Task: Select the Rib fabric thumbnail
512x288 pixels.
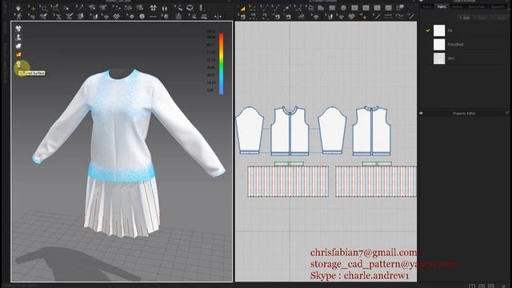Action: click(x=439, y=30)
